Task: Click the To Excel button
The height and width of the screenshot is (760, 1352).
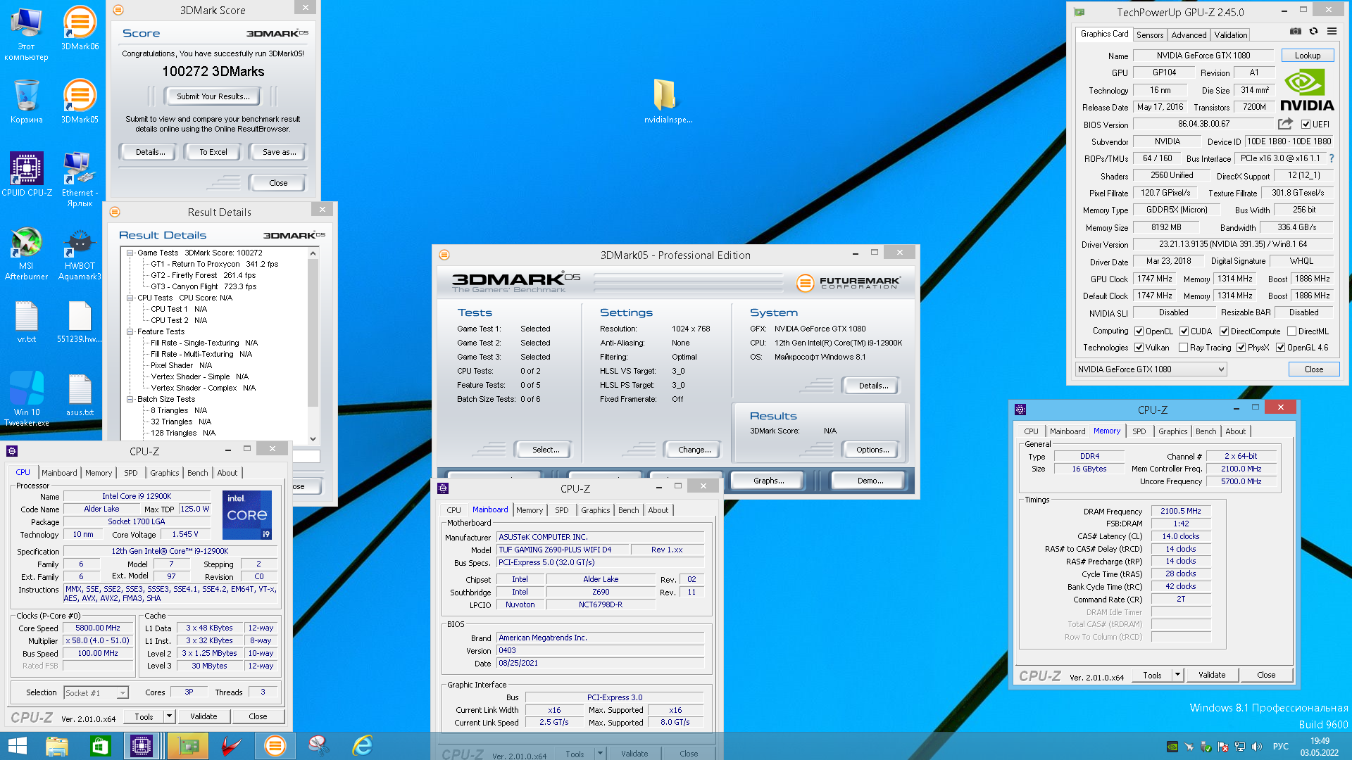Action: (213, 152)
